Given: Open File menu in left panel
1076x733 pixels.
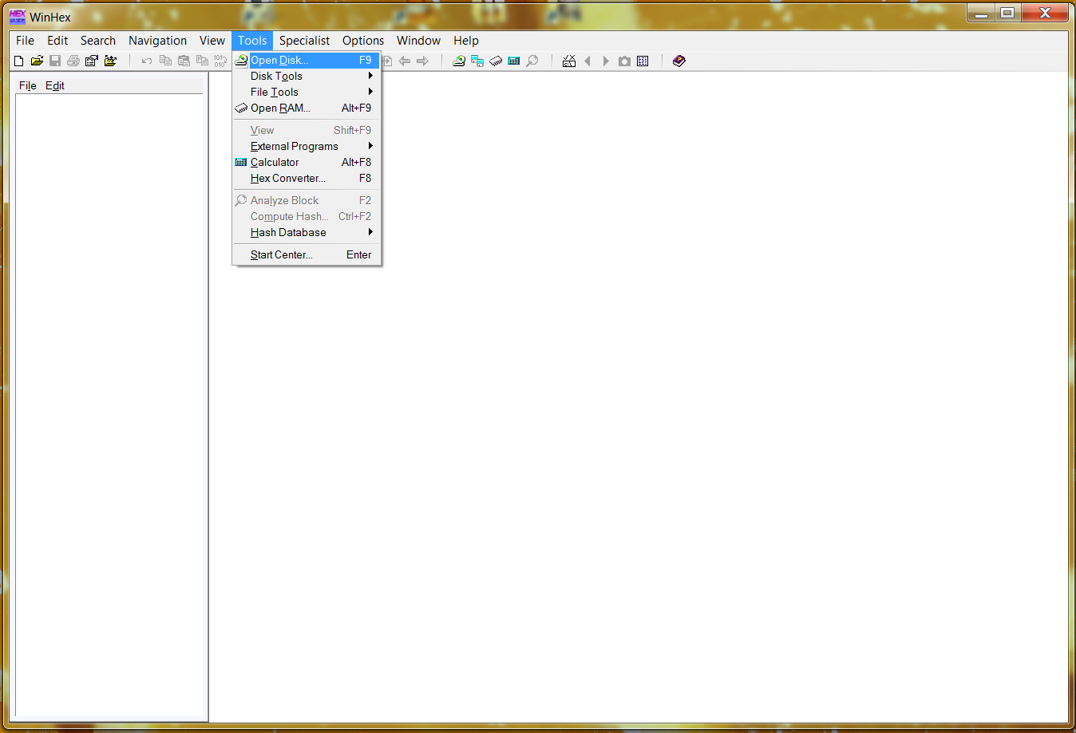Looking at the screenshot, I should [28, 85].
